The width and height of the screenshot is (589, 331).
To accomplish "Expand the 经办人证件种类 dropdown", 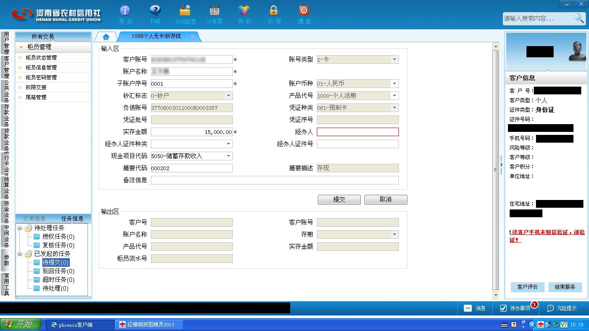I will pos(229,144).
